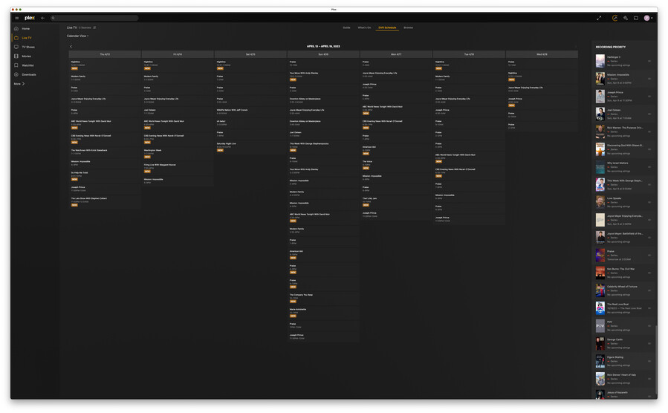The image size is (668, 413).
Task: Open Ken Burns: The Civil War priority title
Action: (x=620, y=269)
